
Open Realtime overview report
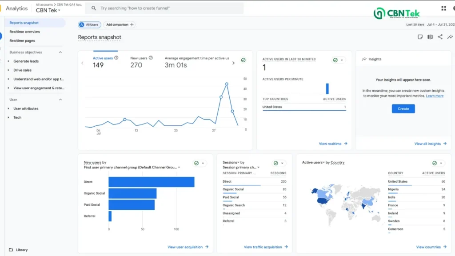click(x=25, y=32)
